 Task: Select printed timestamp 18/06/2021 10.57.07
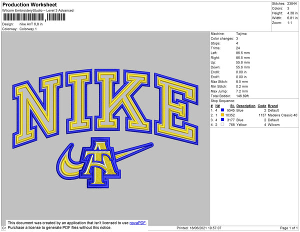(x=205, y=228)
